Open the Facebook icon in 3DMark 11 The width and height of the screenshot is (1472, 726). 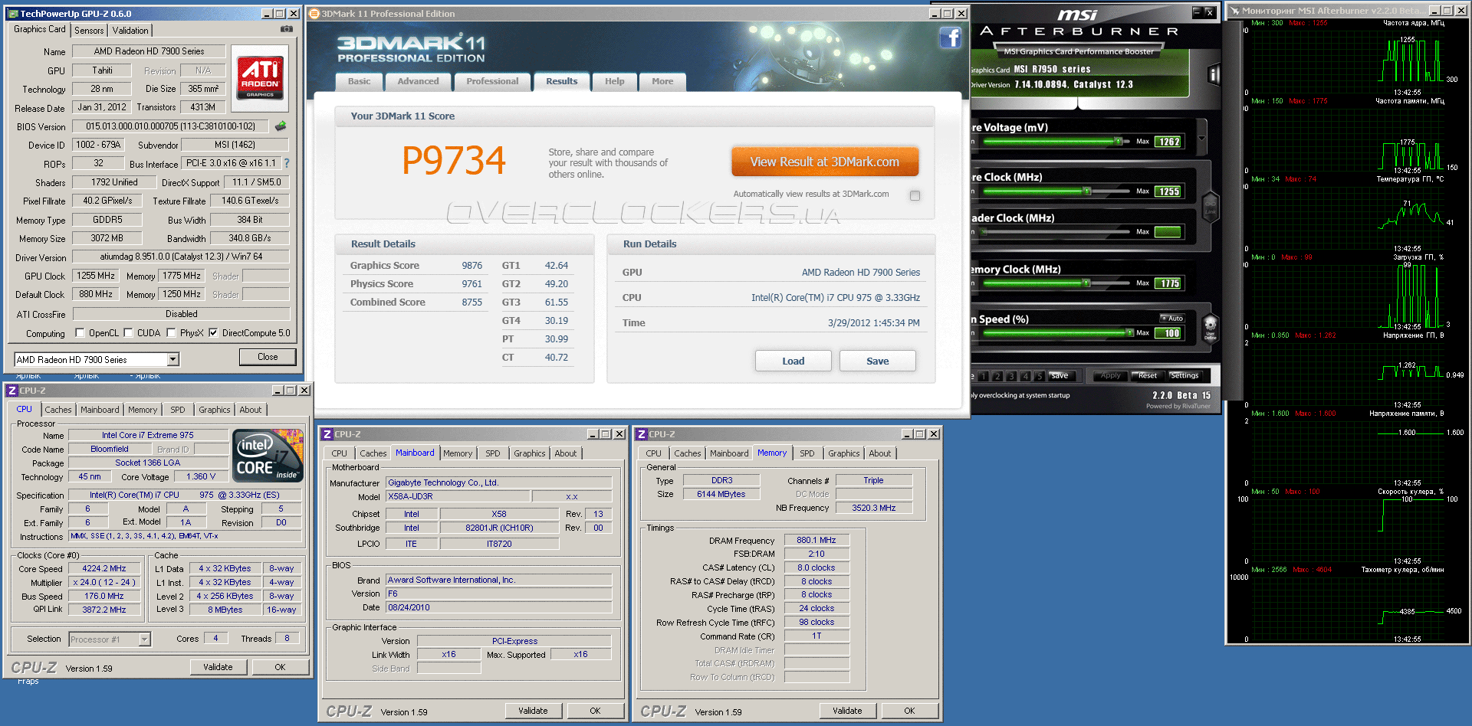[x=950, y=38]
